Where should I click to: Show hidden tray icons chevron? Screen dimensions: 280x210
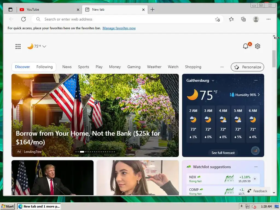click(x=242, y=206)
